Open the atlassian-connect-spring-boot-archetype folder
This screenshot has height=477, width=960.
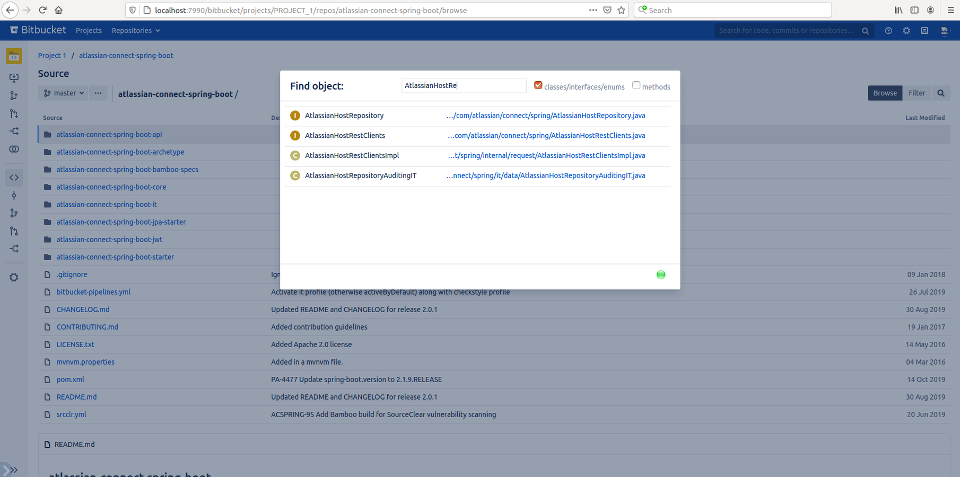point(120,152)
